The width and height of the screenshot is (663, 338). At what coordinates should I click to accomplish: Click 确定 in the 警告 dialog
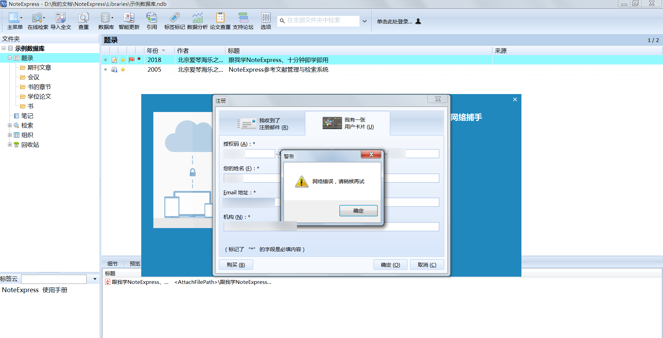click(x=358, y=211)
